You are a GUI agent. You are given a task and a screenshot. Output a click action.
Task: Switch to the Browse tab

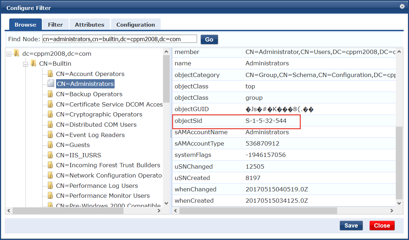(x=25, y=24)
